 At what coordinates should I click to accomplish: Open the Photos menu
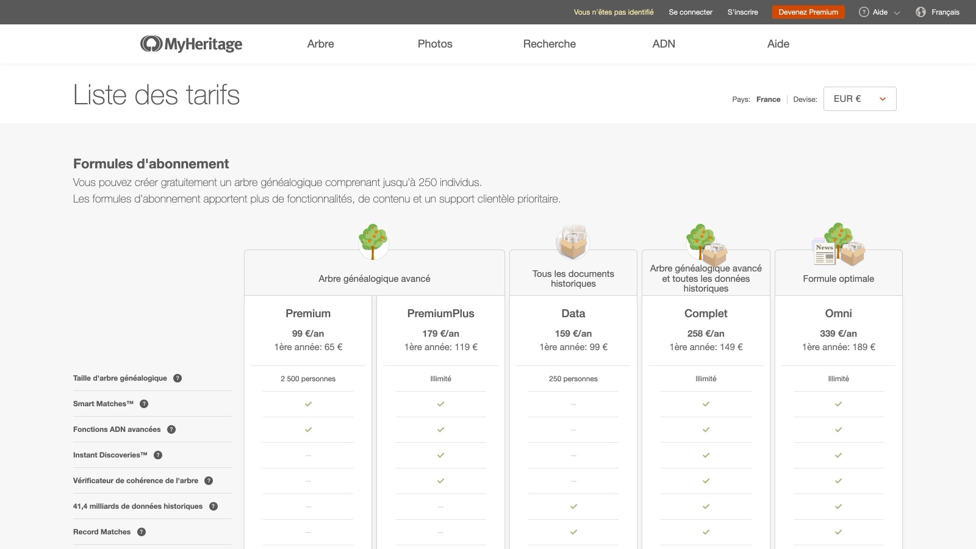click(x=435, y=44)
